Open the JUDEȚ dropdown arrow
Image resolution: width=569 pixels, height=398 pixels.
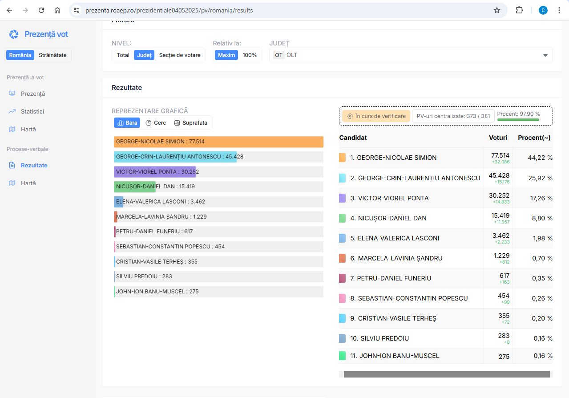pyautogui.click(x=545, y=55)
